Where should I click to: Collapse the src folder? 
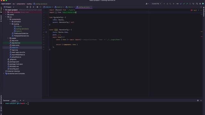[6, 17]
